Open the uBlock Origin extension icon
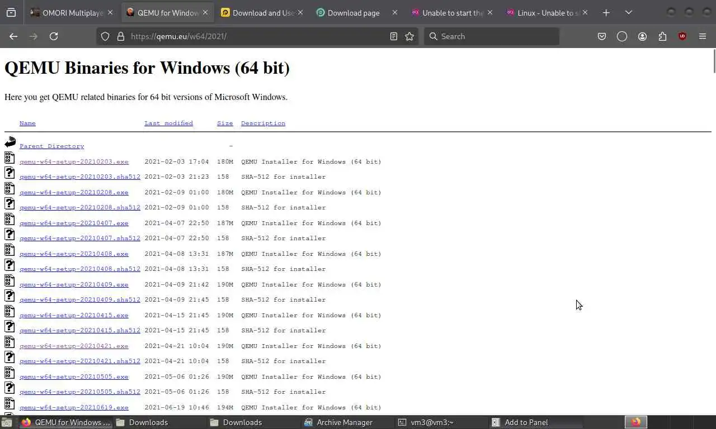 (682, 36)
